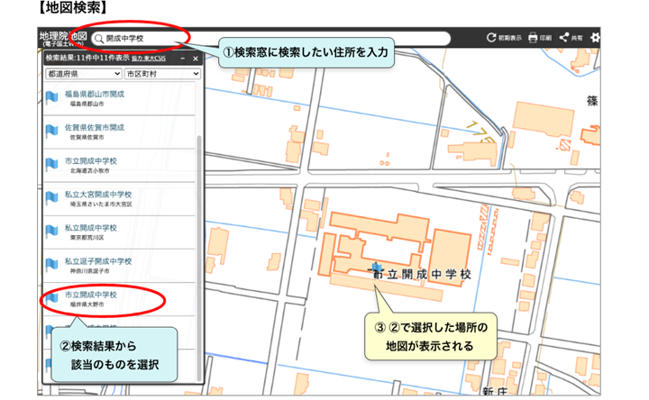This screenshot has width=649, height=400.
Task: Pick 私立開成中学校 in 東京都荒川区
Action: pyautogui.click(x=90, y=228)
